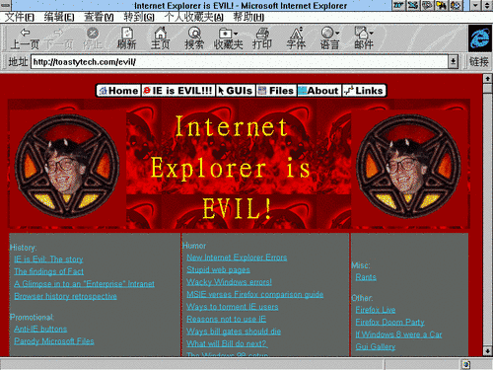Click the 'Promotional:' section heading

point(32,317)
